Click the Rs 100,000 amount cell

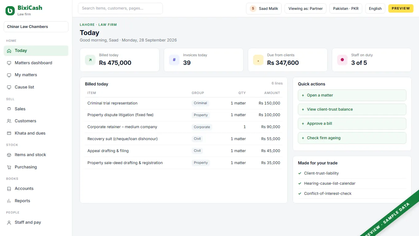269,115
